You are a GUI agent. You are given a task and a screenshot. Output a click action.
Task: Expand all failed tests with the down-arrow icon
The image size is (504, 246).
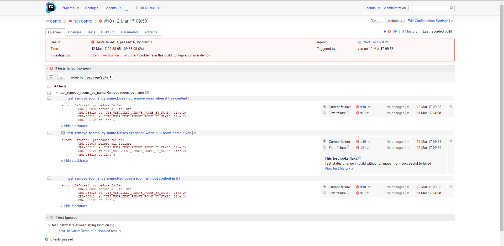pyautogui.click(x=61, y=77)
